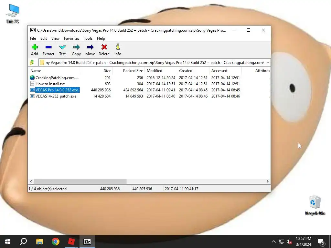Open the network status tray icon

coord(282,242)
